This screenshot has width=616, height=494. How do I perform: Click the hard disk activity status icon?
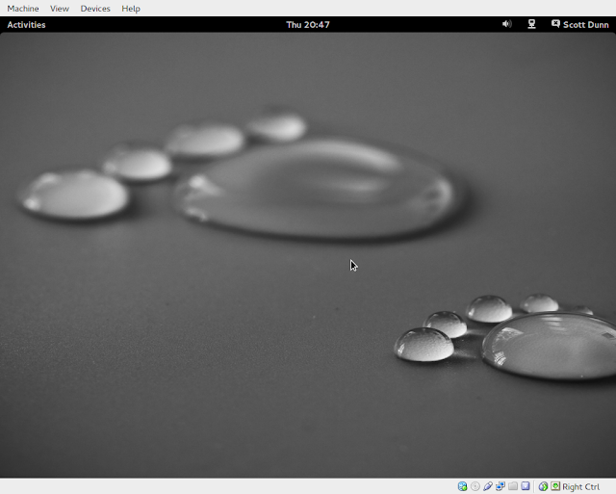click(x=462, y=486)
